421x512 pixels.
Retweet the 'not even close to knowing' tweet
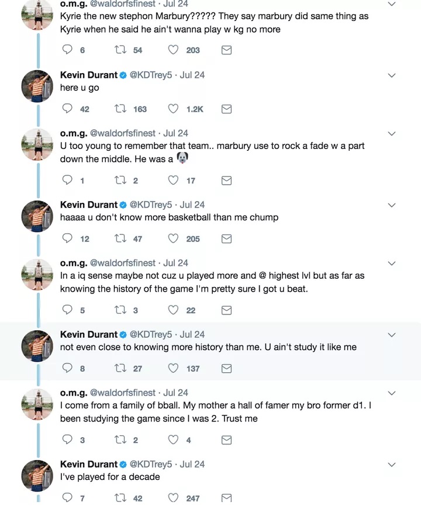[121, 368]
